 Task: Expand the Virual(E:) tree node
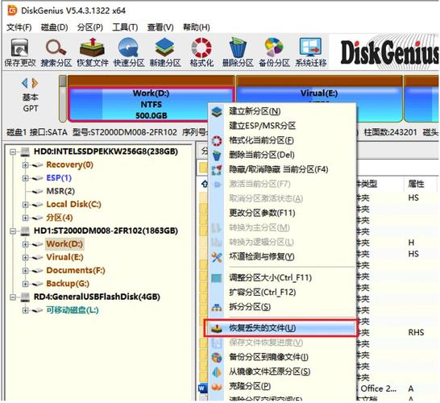[x=25, y=257]
